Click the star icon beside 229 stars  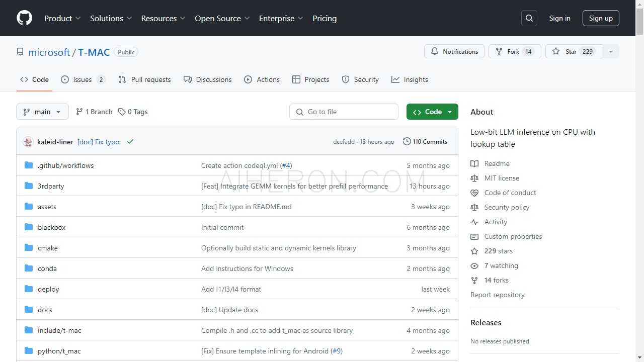pos(474,251)
